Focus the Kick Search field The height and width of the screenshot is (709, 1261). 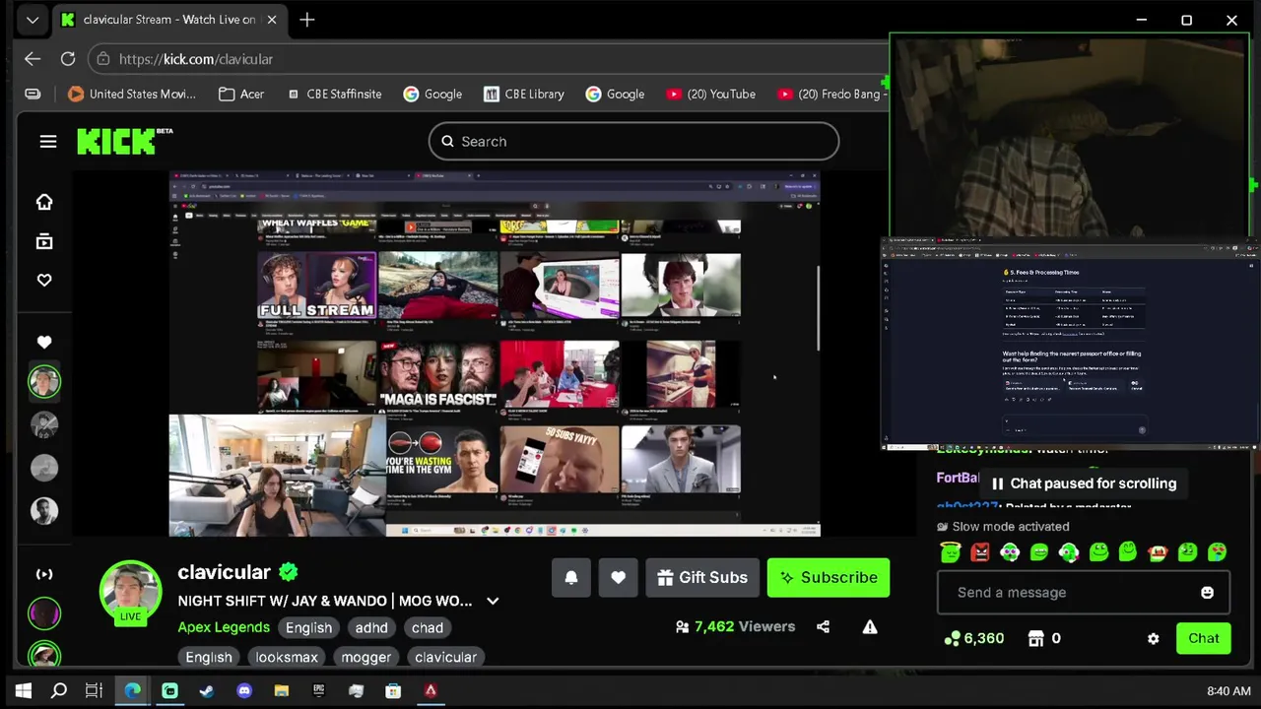633,142
